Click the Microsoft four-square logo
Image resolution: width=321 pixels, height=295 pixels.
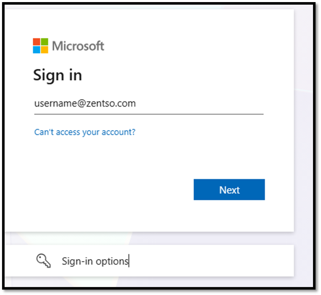pyautogui.click(x=41, y=46)
